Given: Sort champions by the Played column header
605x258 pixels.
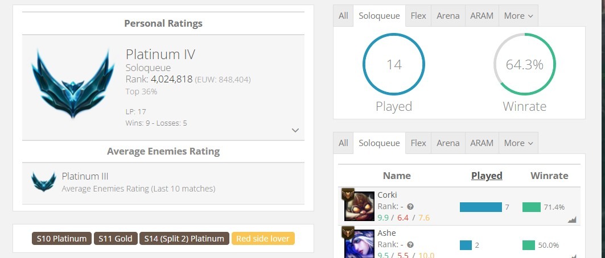Looking at the screenshot, I should tap(487, 176).
